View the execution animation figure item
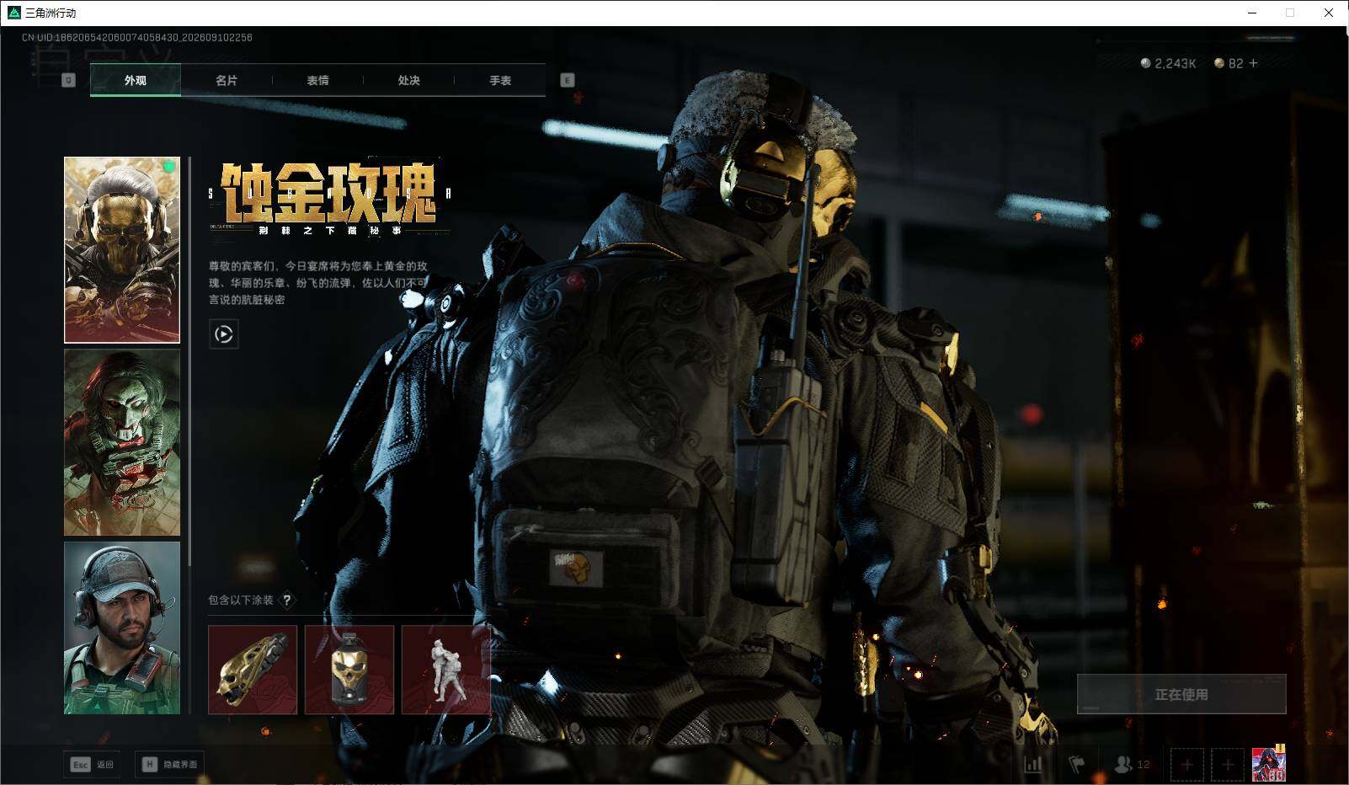 446,670
